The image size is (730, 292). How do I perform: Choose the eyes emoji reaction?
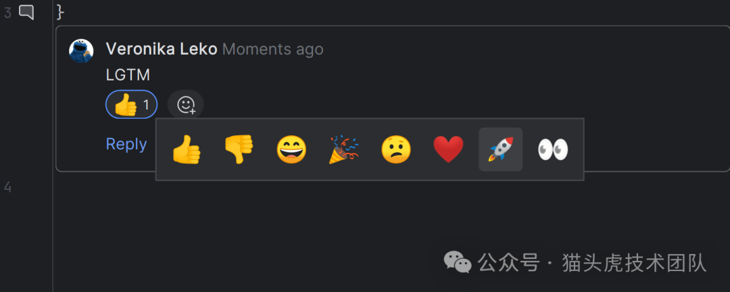[553, 149]
